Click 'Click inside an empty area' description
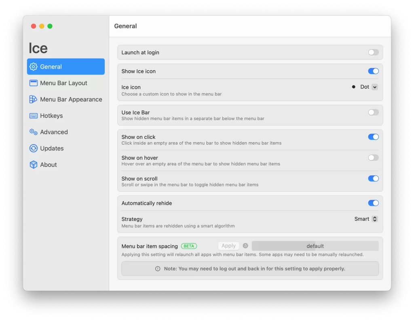This screenshot has height=321, width=414. [201, 143]
